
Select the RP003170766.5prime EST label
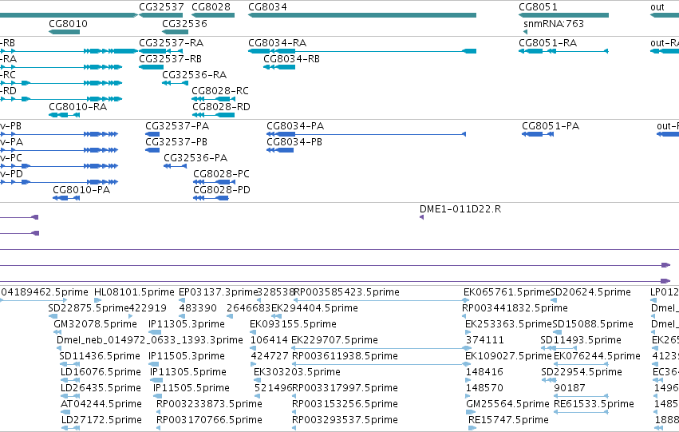click(209, 421)
